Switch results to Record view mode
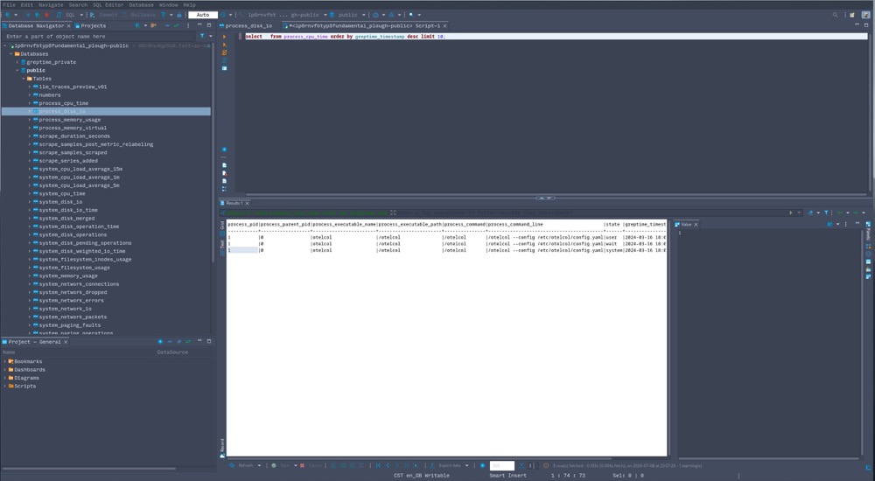This screenshot has height=481, width=875. 222,443
